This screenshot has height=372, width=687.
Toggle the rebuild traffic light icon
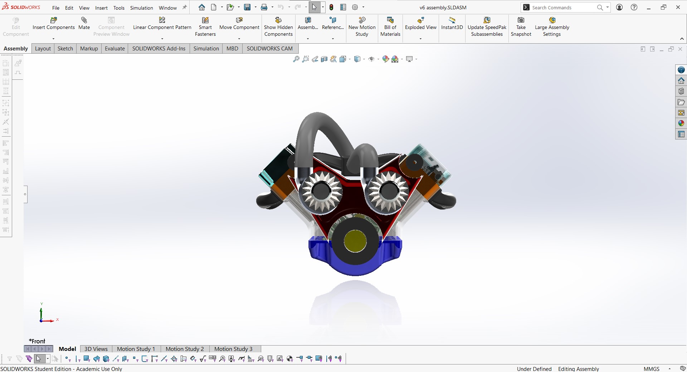[x=331, y=8]
